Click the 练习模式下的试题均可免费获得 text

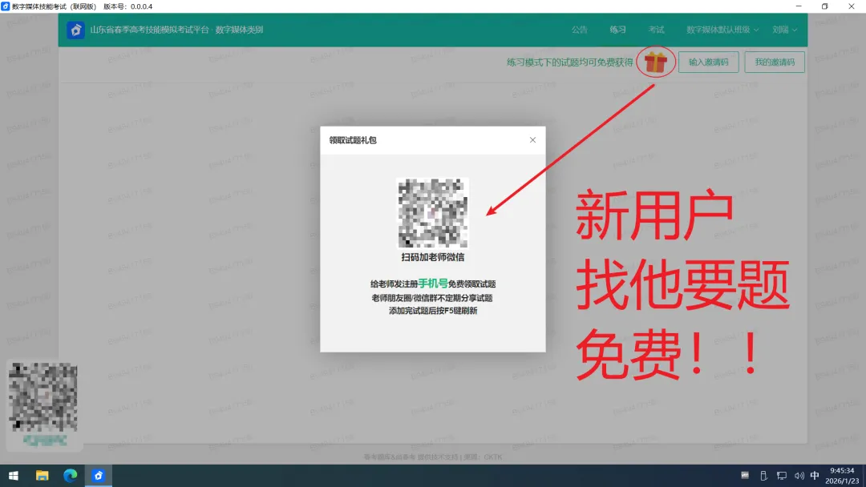pyautogui.click(x=570, y=62)
